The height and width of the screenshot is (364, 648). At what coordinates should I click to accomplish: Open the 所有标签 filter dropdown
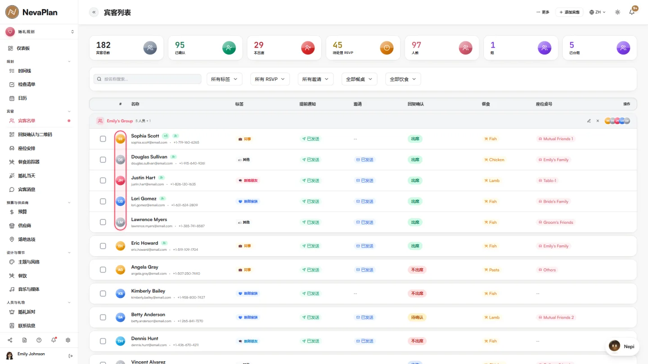click(x=225, y=79)
